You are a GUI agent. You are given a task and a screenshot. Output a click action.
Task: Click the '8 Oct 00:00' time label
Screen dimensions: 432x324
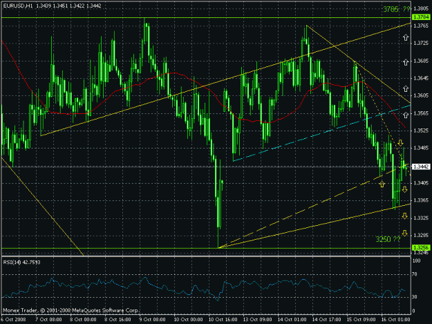click(x=83, y=319)
